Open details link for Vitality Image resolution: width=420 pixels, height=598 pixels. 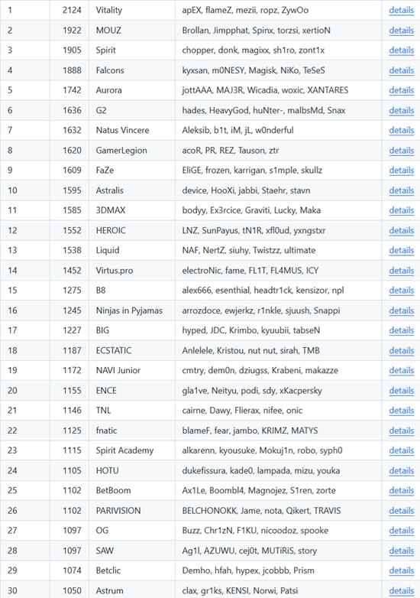click(402, 10)
